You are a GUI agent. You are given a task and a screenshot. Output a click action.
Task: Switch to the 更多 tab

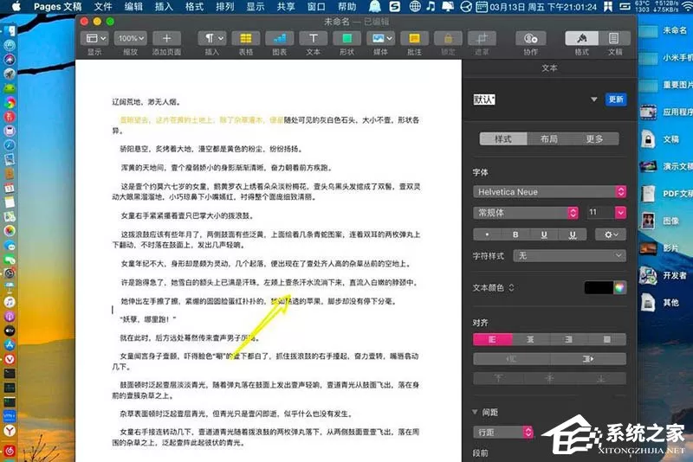[595, 139]
